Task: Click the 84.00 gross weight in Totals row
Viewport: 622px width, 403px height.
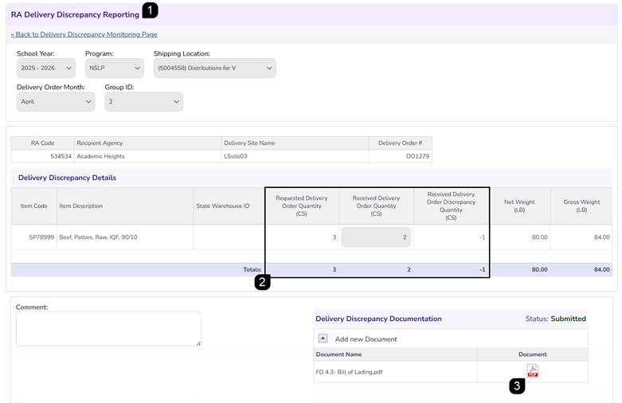Action: coord(602,270)
